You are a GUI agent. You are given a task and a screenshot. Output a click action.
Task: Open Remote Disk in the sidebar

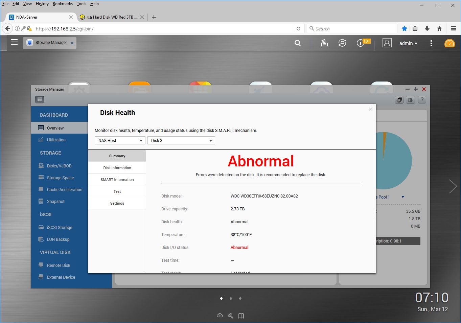tap(60, 265)
